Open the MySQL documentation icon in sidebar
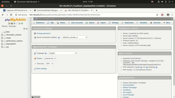Image resolution: width=175 pixels, height=98 pixels. coord(17,23)
